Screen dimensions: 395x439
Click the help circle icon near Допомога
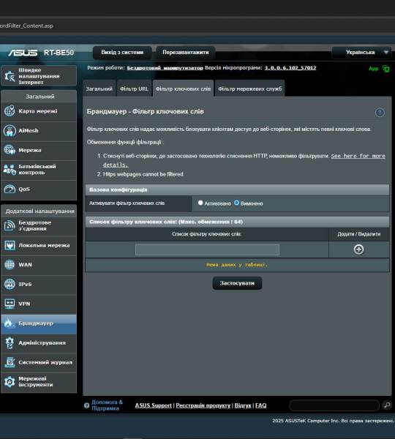coord(86,405)
